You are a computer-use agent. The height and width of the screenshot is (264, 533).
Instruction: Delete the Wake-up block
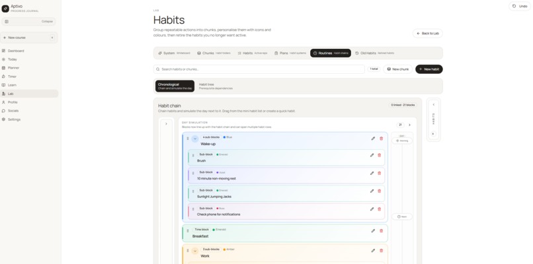tap(381, 139)
